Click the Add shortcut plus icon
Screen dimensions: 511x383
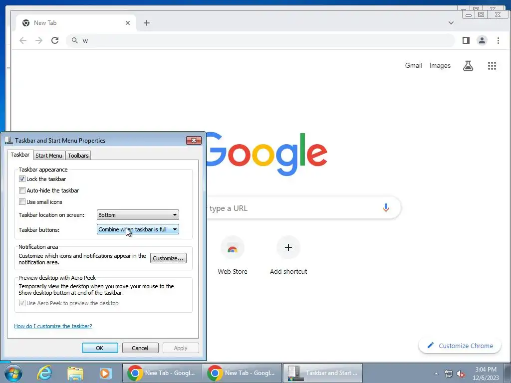click(288, 247)
